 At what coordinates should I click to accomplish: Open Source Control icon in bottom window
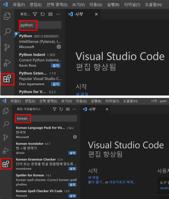coord(6,137)
